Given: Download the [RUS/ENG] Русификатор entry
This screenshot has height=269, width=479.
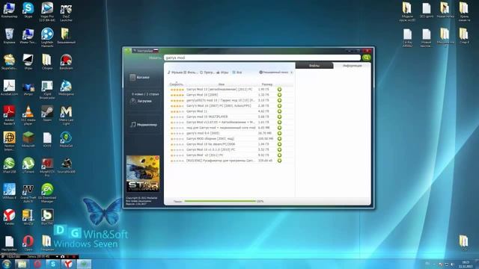Looking at the screenshot, I should pyautogui.click(x=279, y=161).
